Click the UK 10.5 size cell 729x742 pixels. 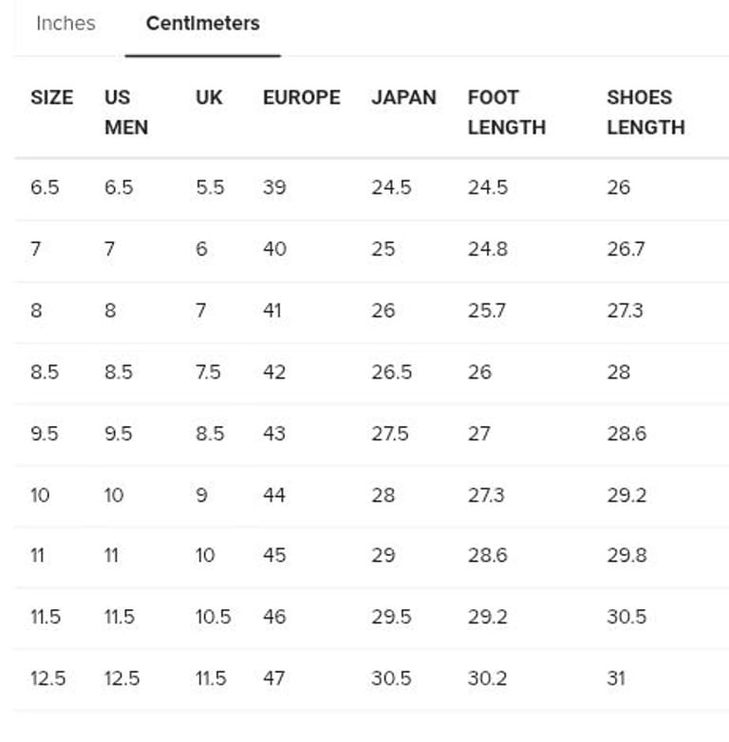click(213, 617)
